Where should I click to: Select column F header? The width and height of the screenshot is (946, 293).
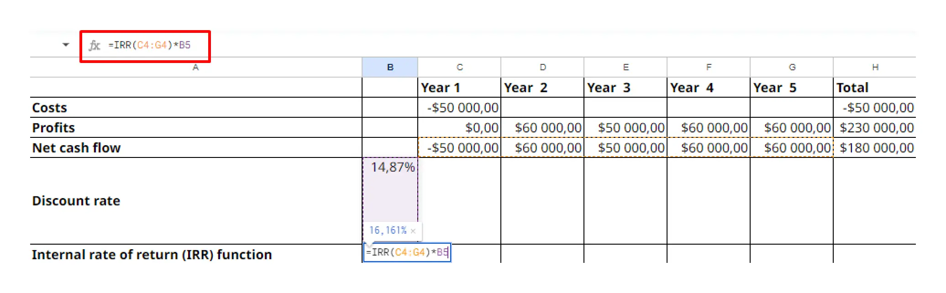coord(709,67)
